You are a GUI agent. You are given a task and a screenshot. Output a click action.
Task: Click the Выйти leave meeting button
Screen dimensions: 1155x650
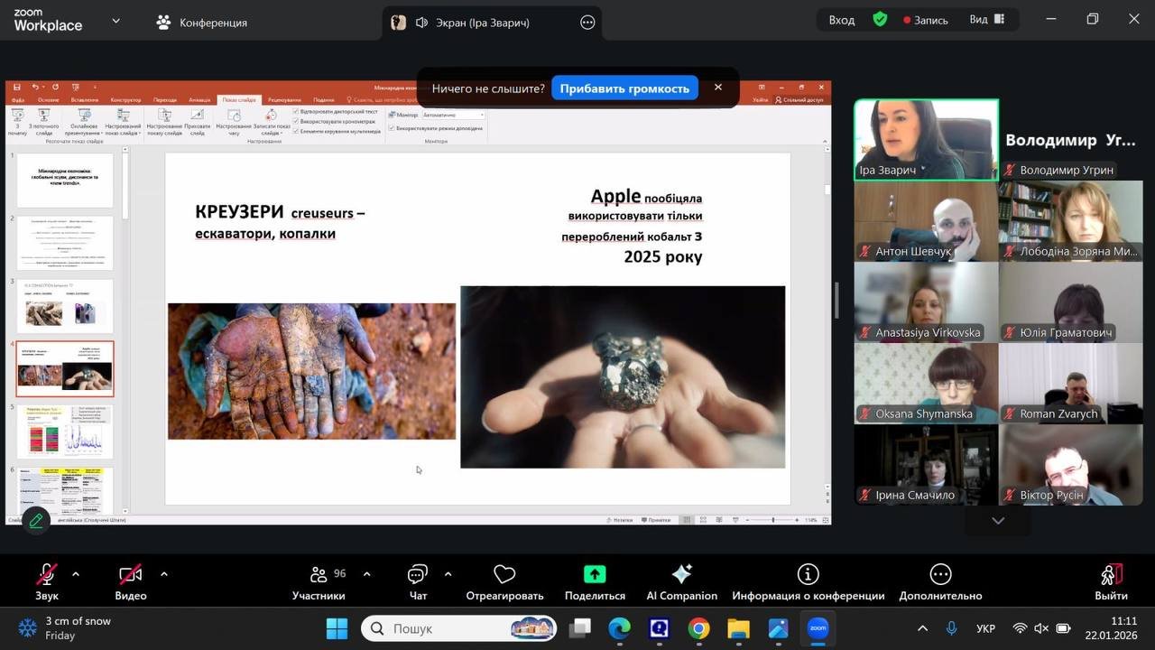tap(1111, 575)
